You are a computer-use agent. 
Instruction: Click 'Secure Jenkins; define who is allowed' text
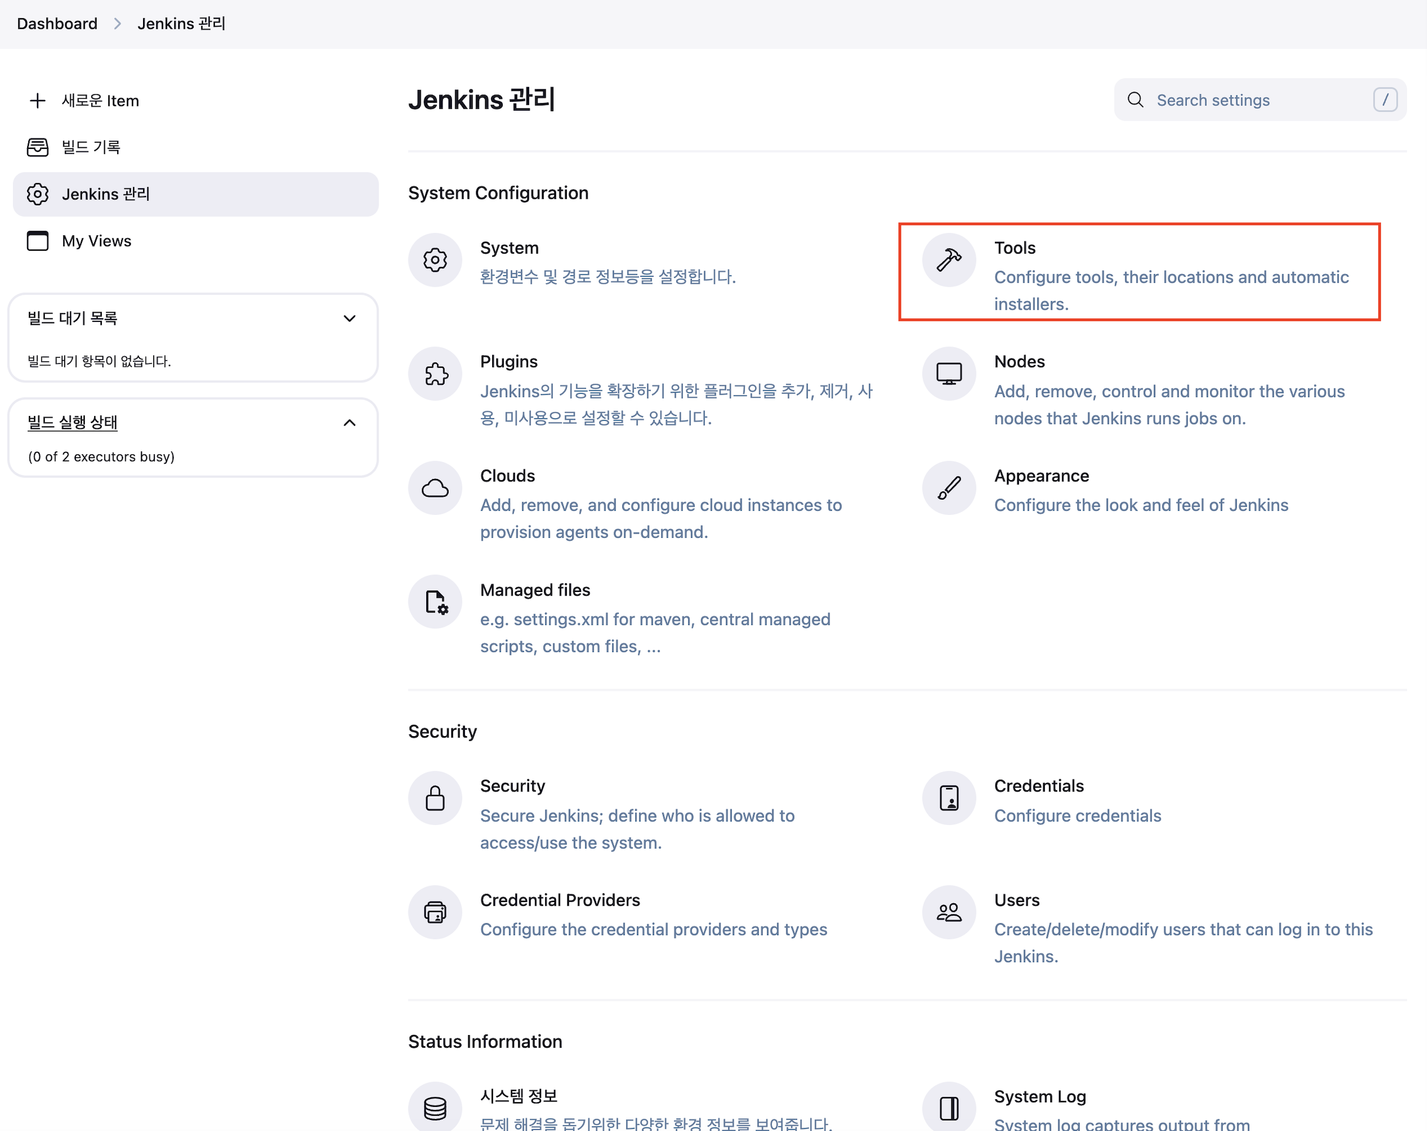point(637,829)
